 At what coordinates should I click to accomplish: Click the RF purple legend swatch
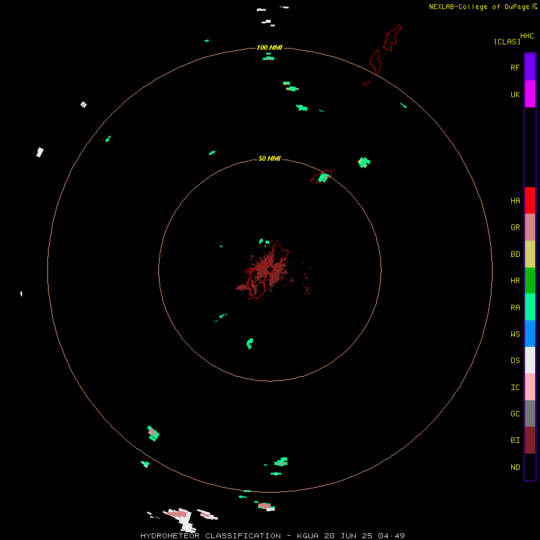530,67
